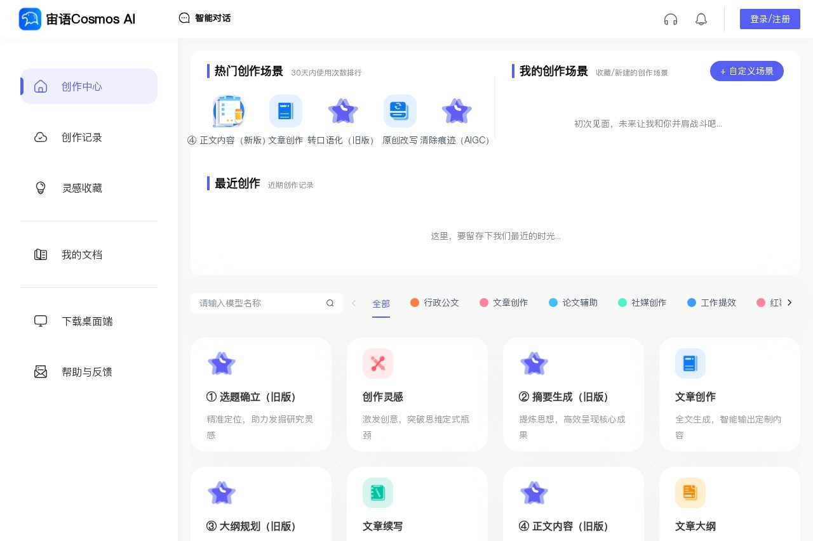The height and width of the screenshot is (541, 813).
Task: Click the 正文内容（新版）hot scene icon
Action: 229,111
